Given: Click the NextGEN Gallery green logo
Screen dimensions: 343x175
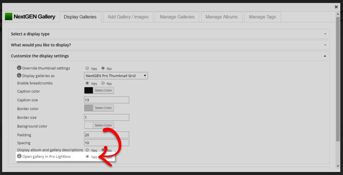Looking at the screenshot, I should pos(9,17).
